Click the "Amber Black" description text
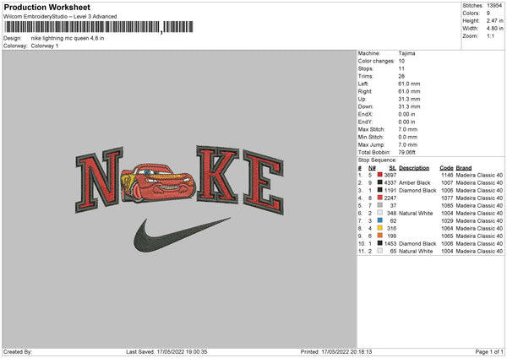507x358 pixels. 415,183
